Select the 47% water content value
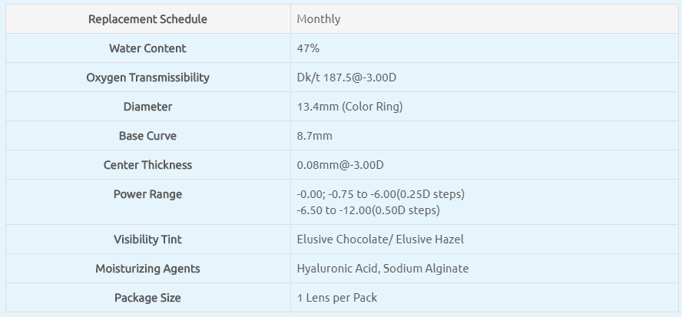This screenshot has height=317, width=682. 308,48
